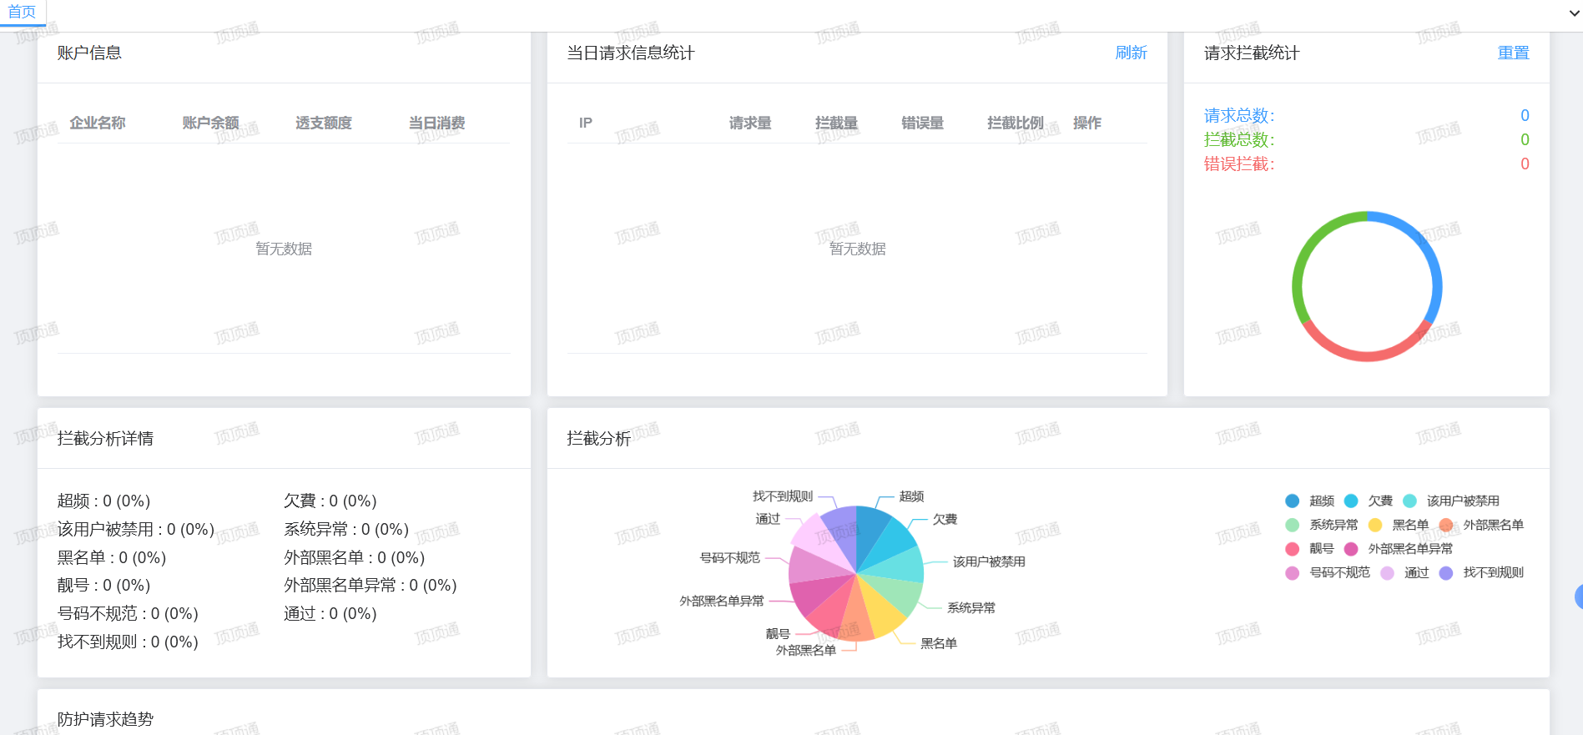Click the light purple 通过 legend dot
1583x735 pixels.
1387,573
